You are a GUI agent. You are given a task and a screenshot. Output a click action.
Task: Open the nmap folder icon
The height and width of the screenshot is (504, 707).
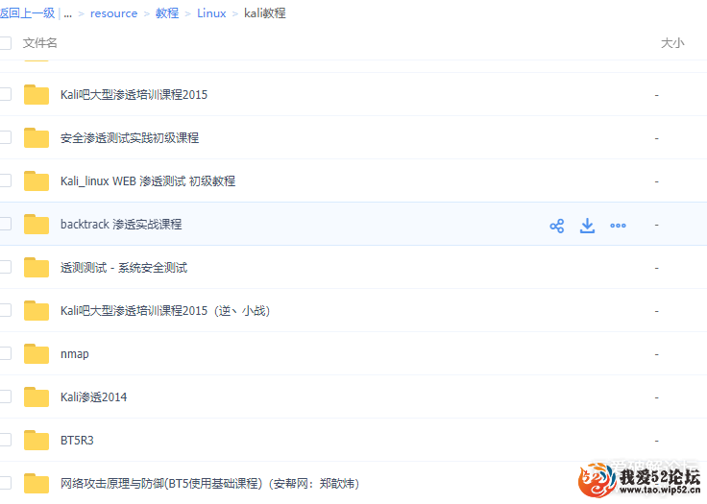37,354
